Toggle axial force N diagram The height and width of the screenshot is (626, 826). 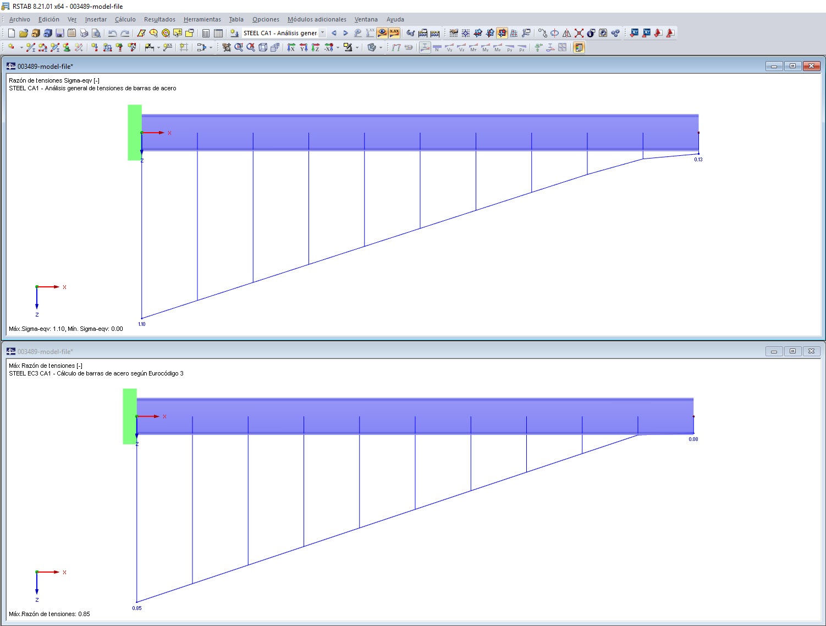[x=437, y=47]
